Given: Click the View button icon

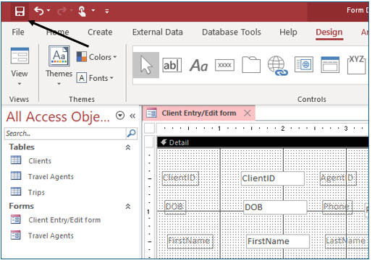Looking at the screenshot, I should 20,56.
